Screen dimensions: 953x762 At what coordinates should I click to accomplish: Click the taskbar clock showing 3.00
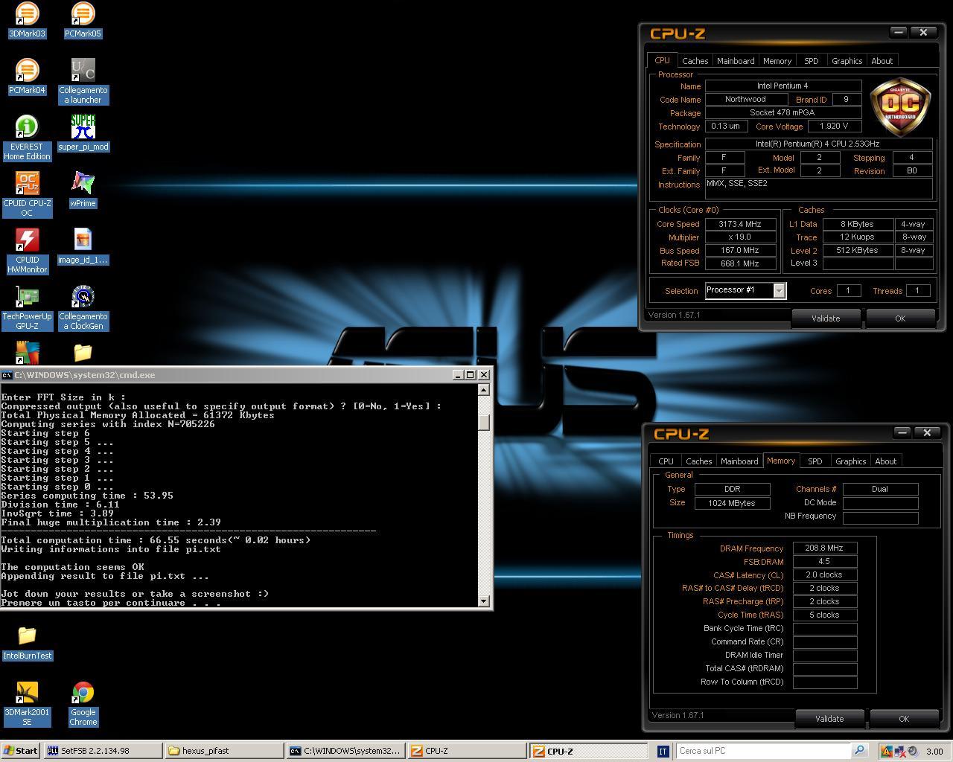(934, 751)
